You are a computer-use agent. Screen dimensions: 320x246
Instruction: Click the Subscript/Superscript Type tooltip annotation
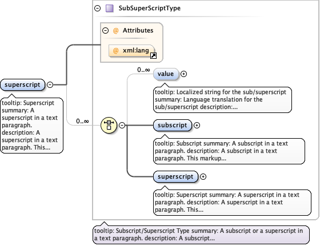201,235
